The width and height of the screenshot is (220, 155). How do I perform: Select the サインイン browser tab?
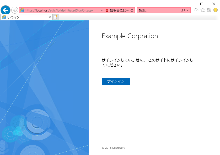[26, 17]
